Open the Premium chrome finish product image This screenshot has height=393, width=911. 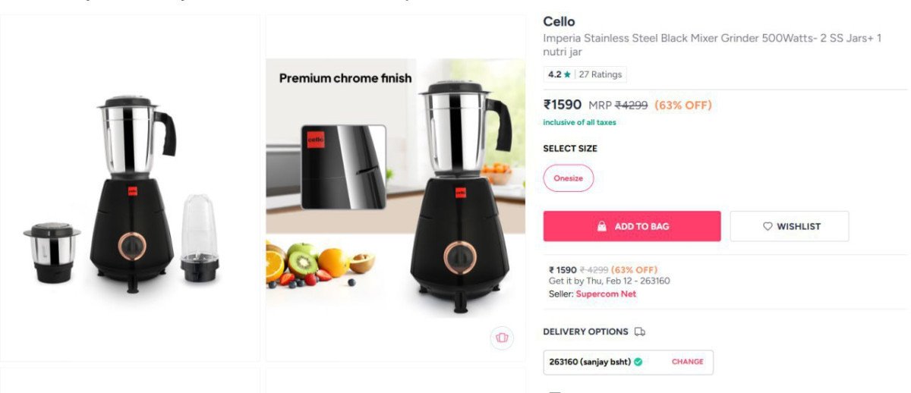396,187
